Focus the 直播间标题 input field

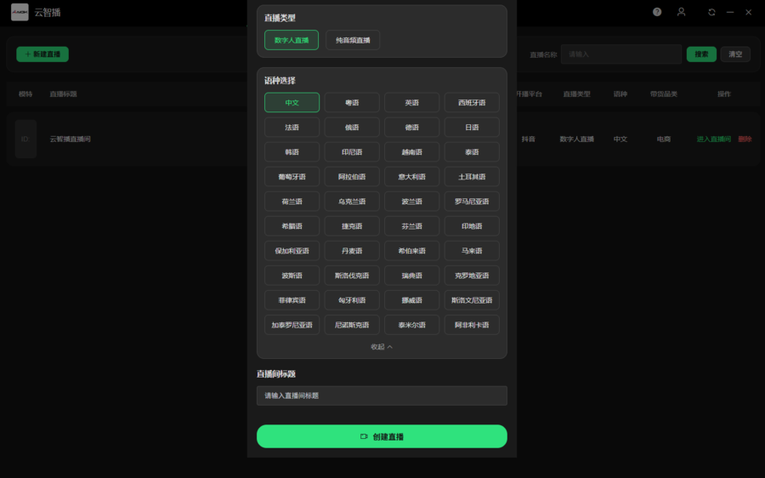coord(382,395)
